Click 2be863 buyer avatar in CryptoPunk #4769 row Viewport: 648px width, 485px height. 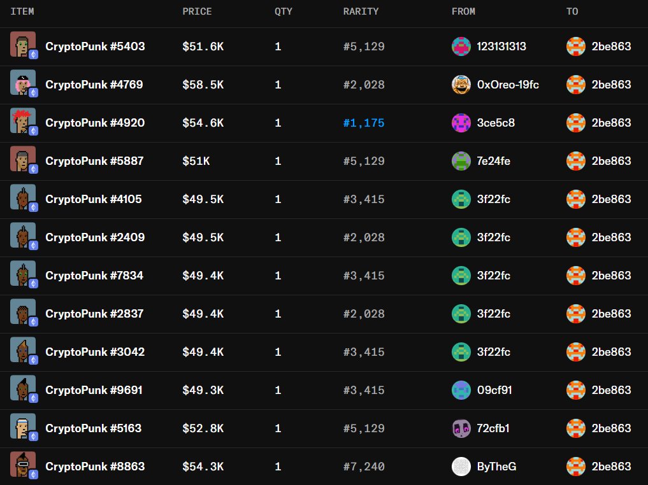[x=575, y=85]
